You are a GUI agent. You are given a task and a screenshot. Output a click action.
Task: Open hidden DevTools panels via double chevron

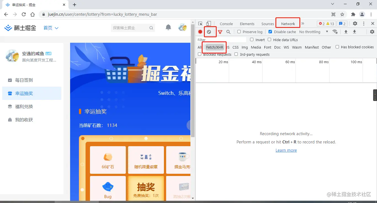(x=303, y=24)
